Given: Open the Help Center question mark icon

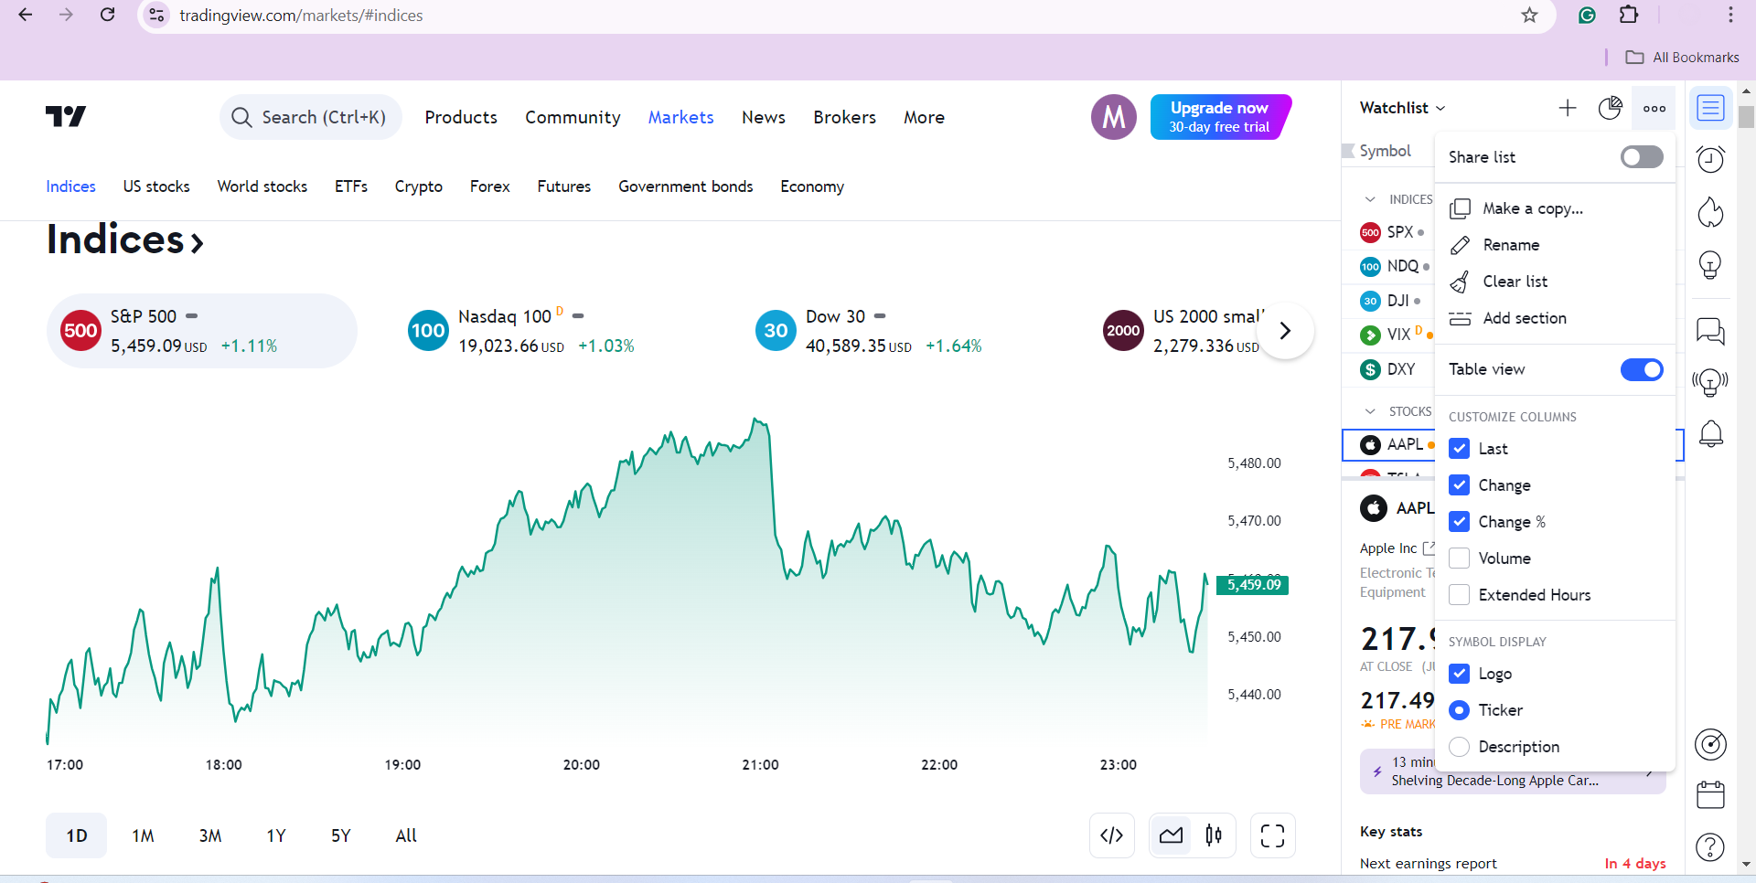Looking at the screenshot, I should (1710, 847).
